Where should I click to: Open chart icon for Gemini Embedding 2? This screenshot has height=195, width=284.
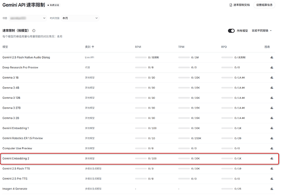click(272, 158)
